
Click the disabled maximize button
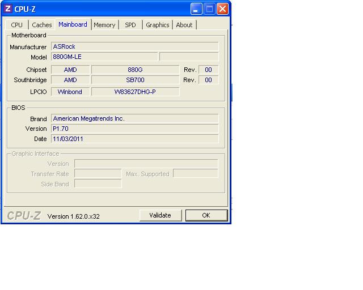pos(209,9)
